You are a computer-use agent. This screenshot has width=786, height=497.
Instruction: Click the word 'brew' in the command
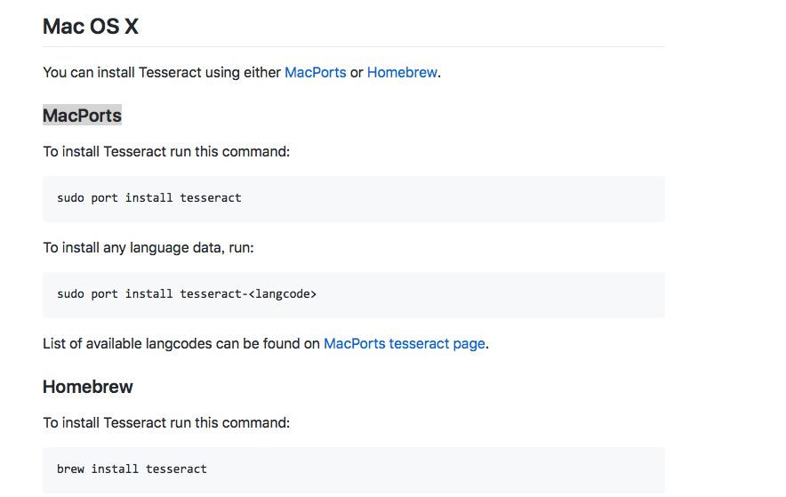(70, 469)
